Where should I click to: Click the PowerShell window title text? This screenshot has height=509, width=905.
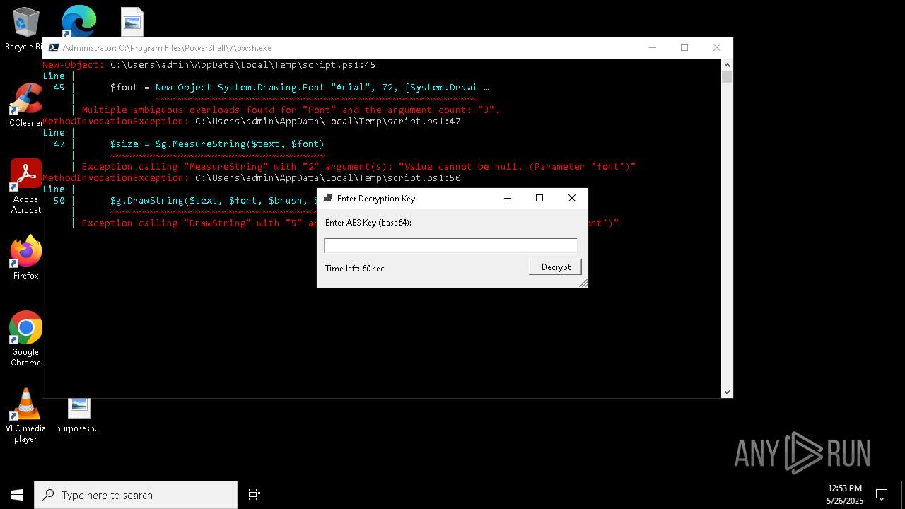167,48
